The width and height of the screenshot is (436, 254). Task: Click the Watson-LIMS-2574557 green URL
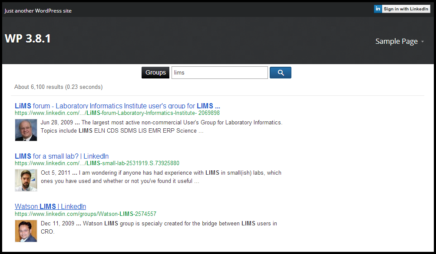[86, 214]
